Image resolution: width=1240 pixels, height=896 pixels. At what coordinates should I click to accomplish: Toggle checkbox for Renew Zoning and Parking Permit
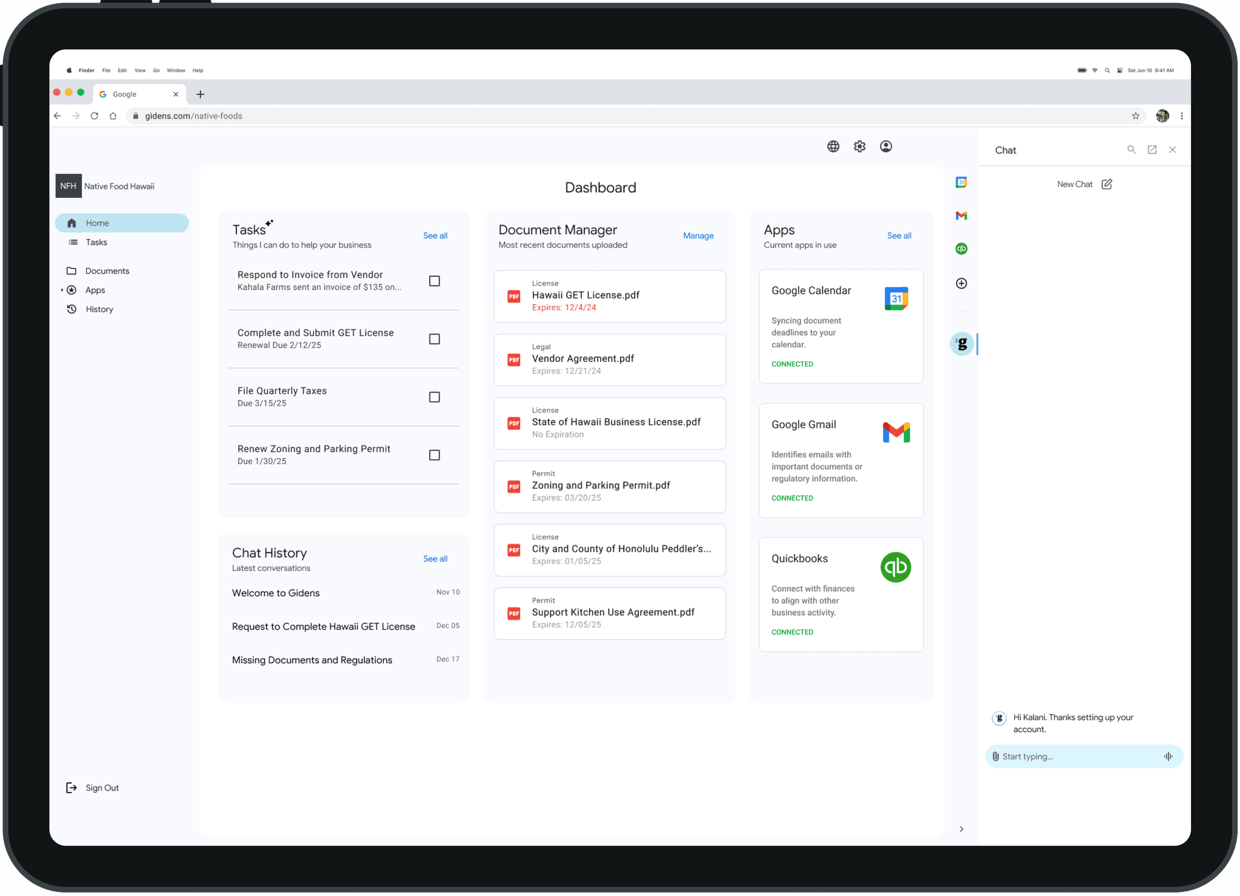434,454
